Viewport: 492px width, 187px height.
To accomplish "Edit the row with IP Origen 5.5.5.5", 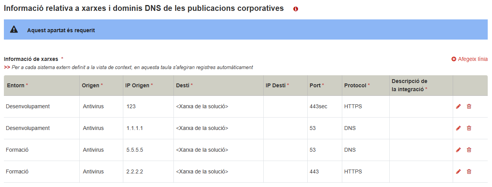I will pyautogui.click(x=458, y=150).
